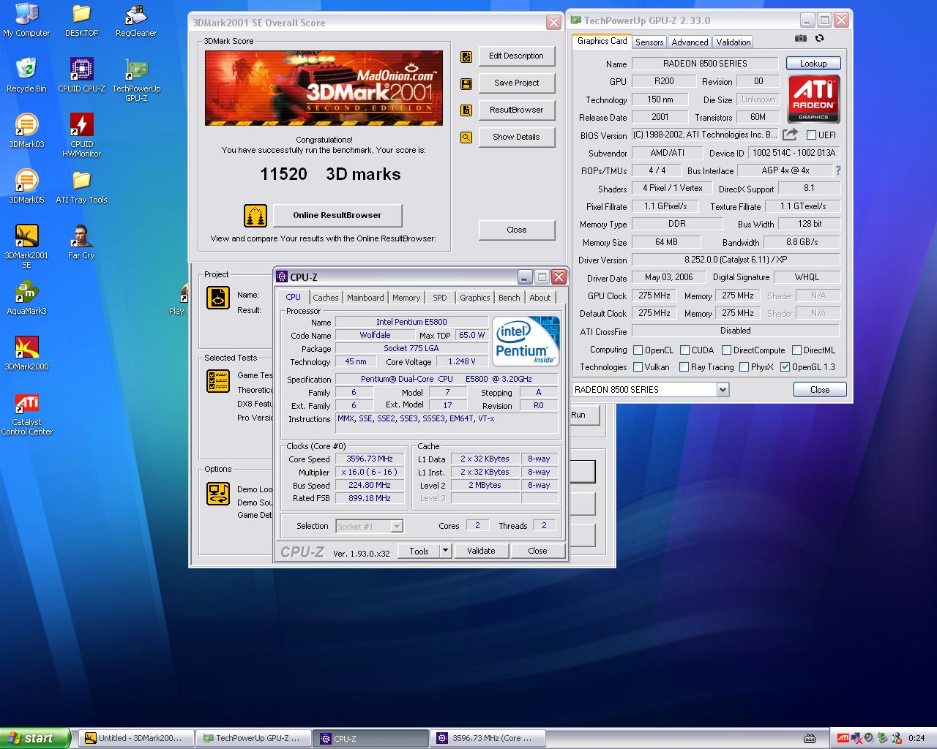Image resolution: width=937 pixels, height=749 pixels.
Task: Click the Validate button in CPU-Z
Action: click(x=481, y=551)
